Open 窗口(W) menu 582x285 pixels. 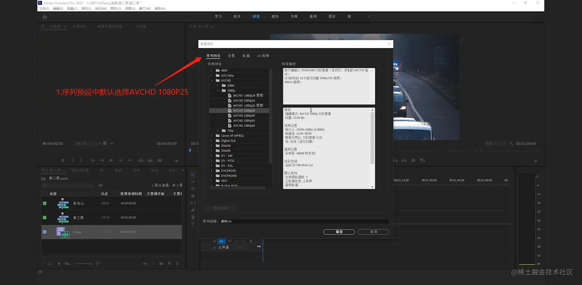point(145,8)
